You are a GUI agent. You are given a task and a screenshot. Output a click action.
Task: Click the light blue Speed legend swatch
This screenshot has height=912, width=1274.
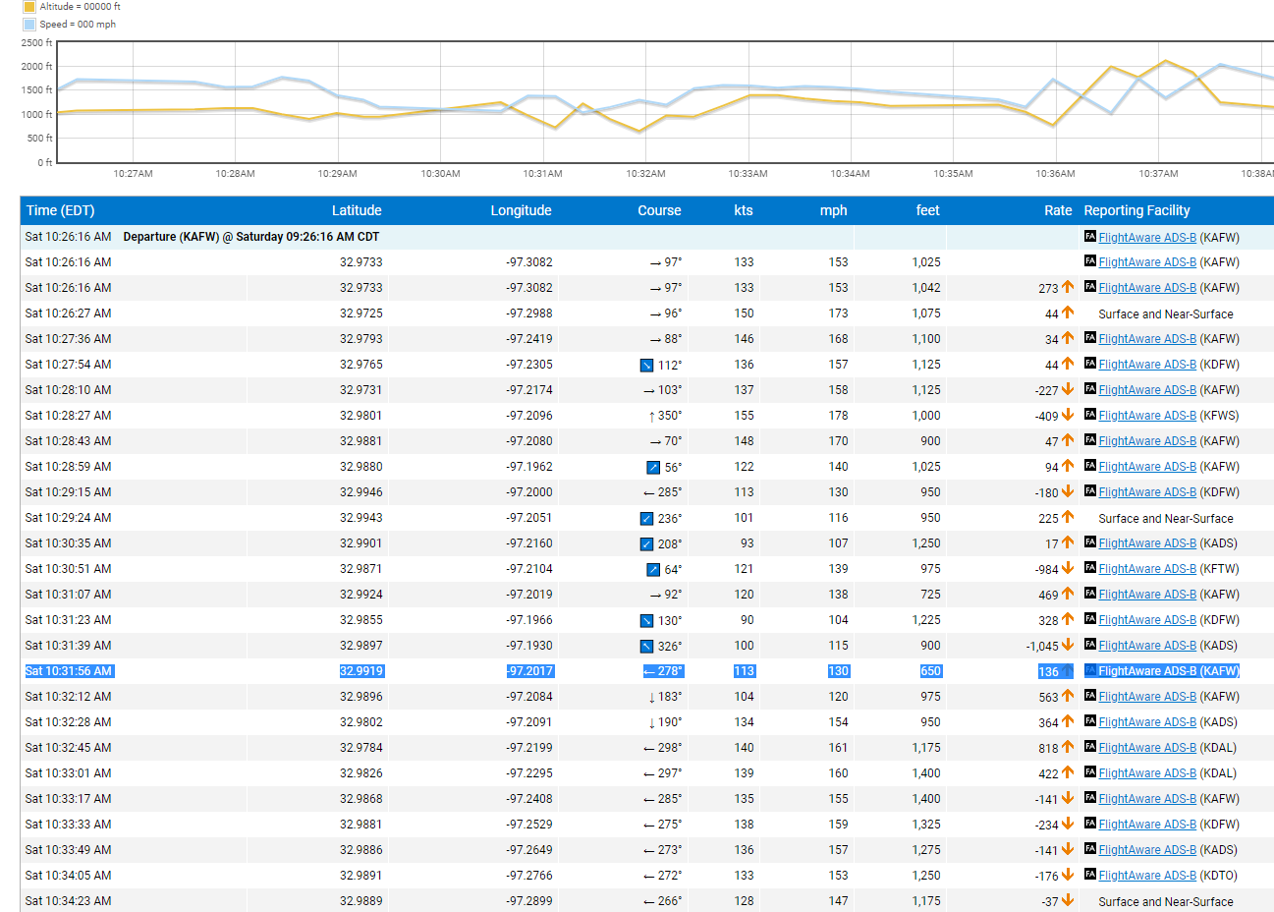click(x=29, y=25)
